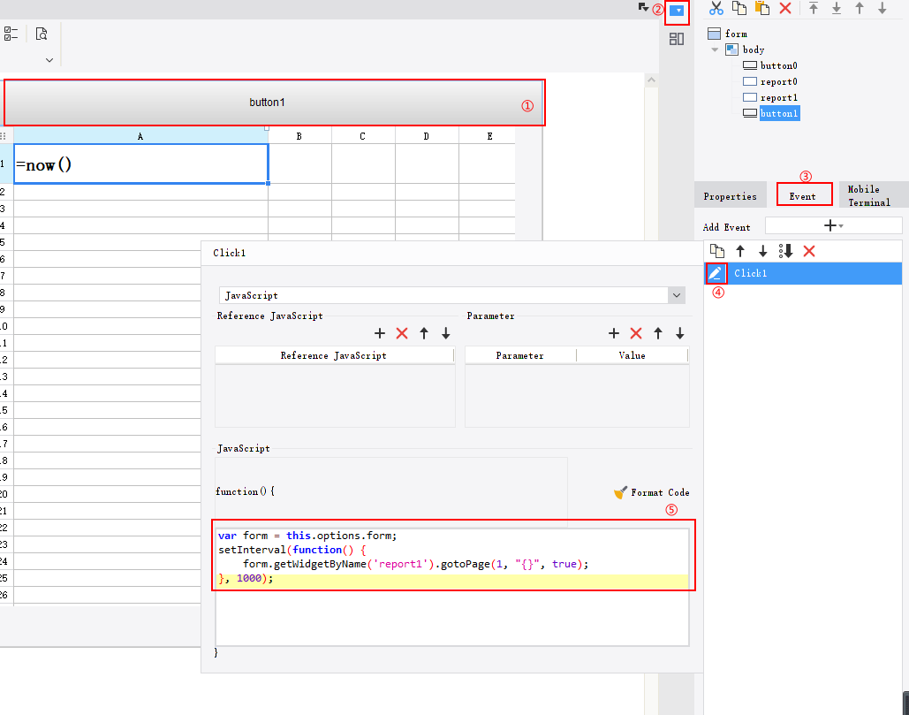Image resolution: width=909 pixels, height=715 pixels.
Task: Select the Cut icon above the widget tree
Action: (717, 9)
